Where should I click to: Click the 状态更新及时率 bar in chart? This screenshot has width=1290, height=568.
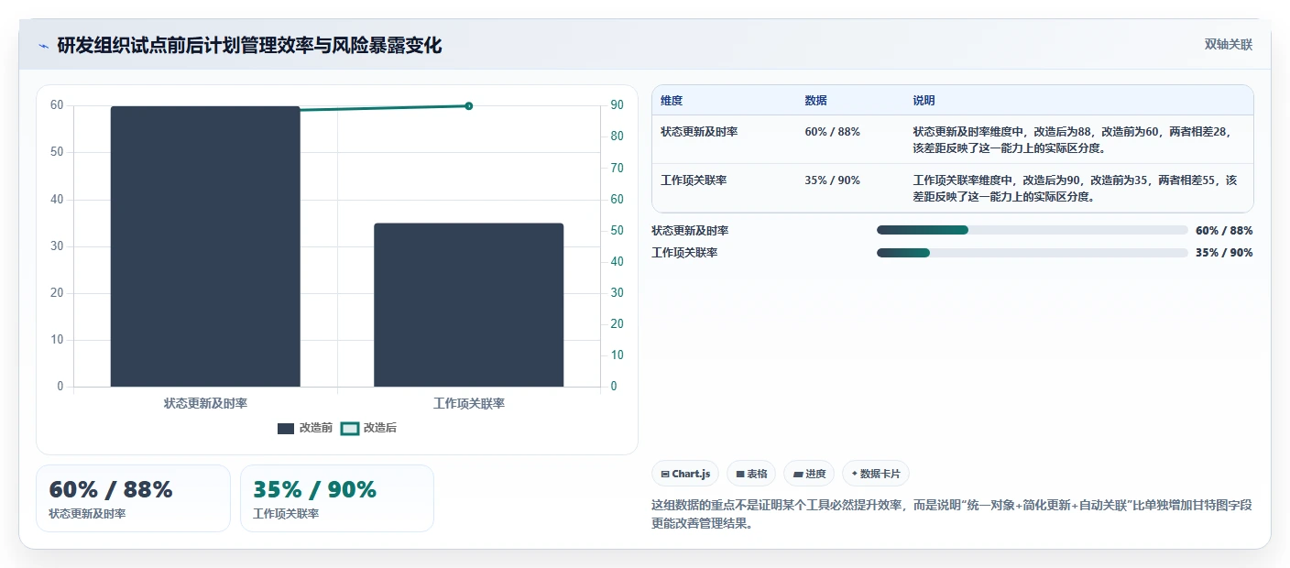click(x=205, y=246)
